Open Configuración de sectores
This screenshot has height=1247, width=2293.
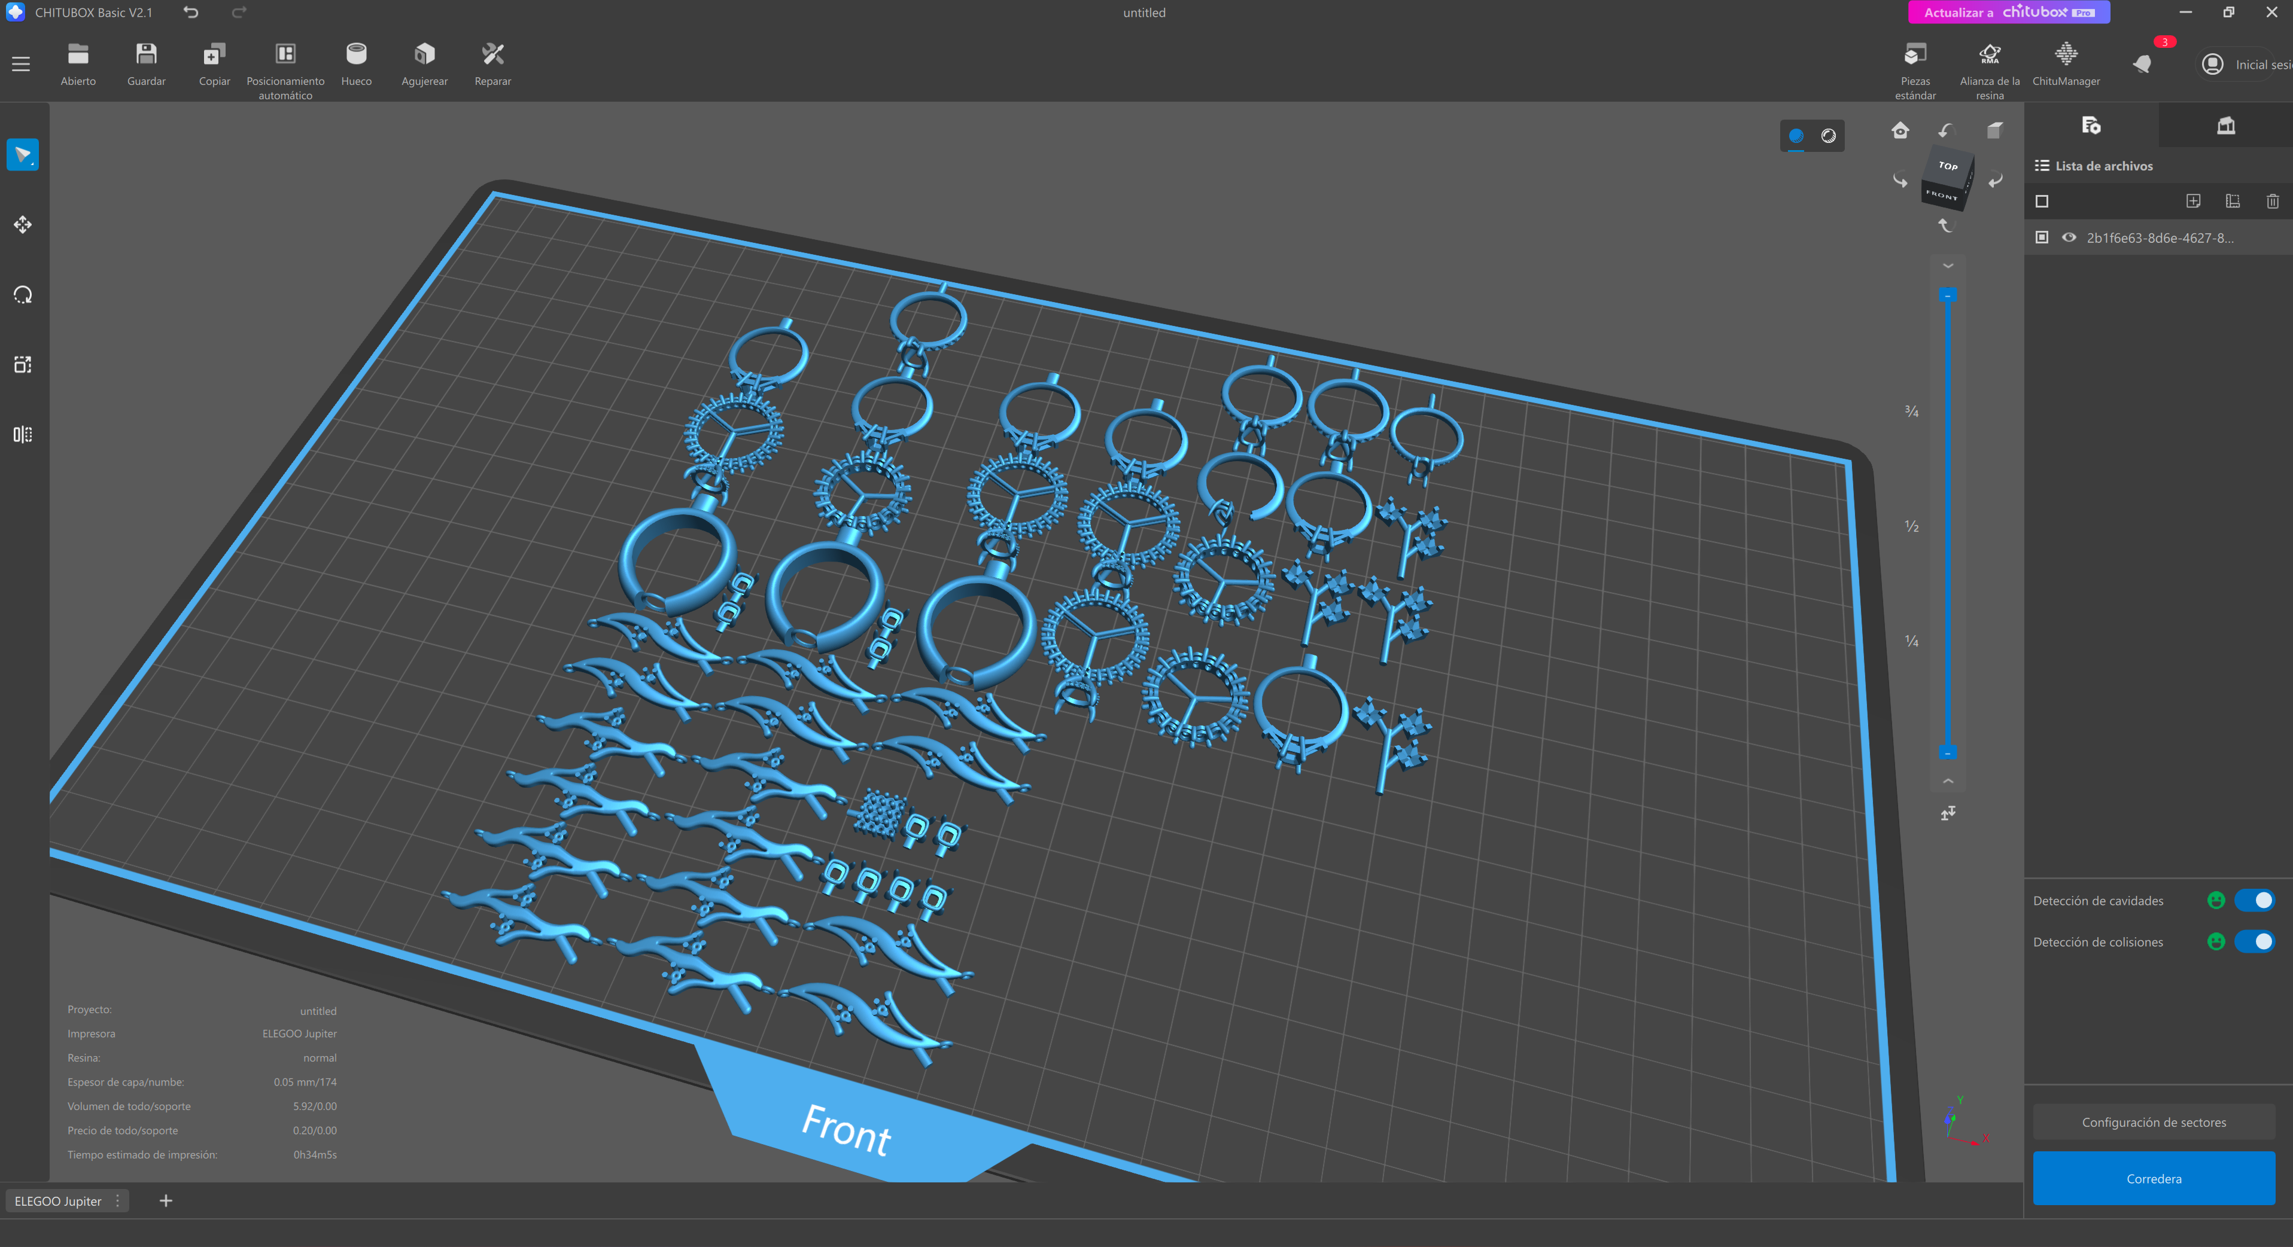point(2153,1123)
